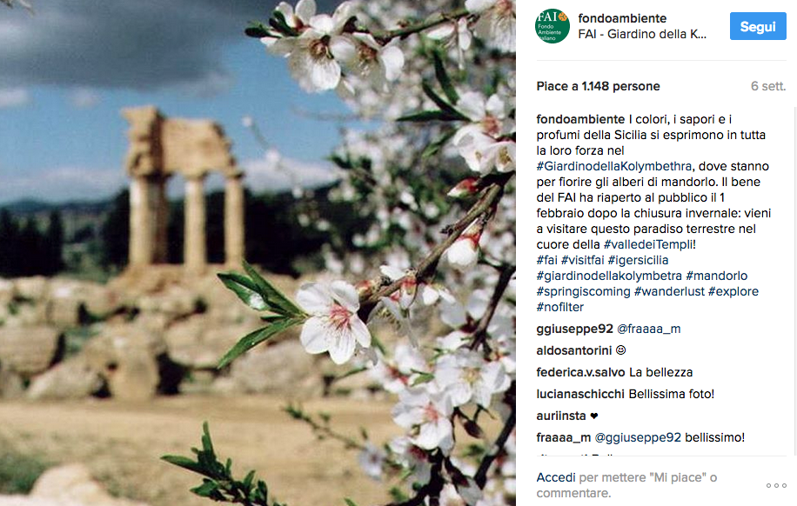Open the three-dots more options menu
The image size is (797, 506).
coord(776,486)
